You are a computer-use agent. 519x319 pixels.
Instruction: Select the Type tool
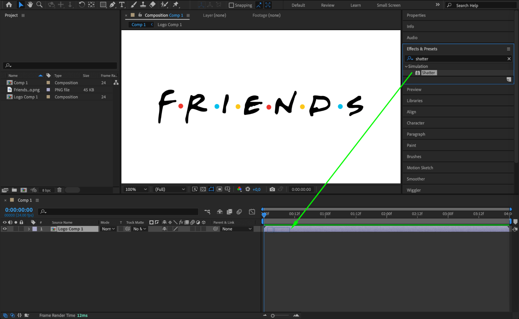point(122,4)
